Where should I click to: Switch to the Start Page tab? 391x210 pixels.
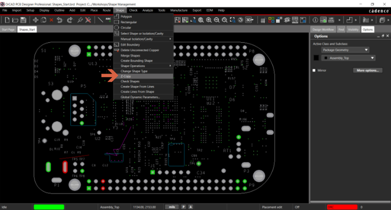coord(8,29)
